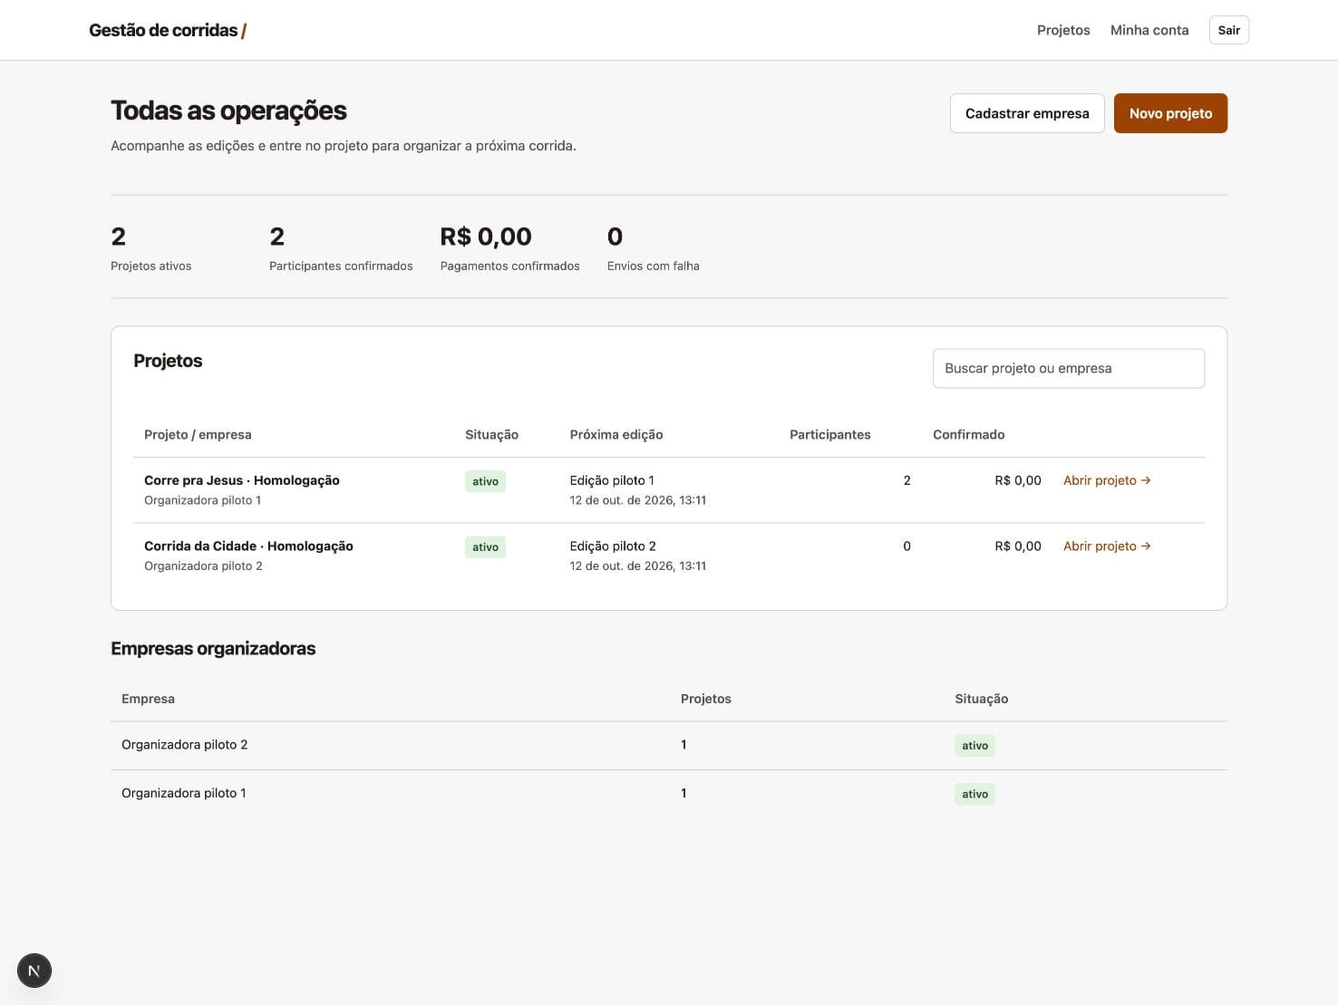Click Participantes confirmados stat label
1338x1005 pixels.
341,266
